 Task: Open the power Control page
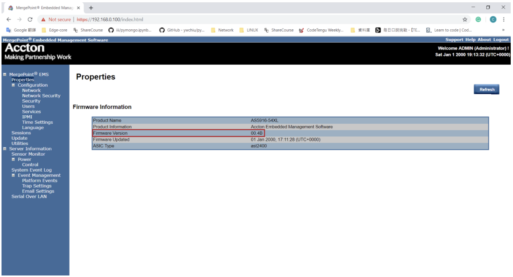pyautogui.click(x=30, y=165)
